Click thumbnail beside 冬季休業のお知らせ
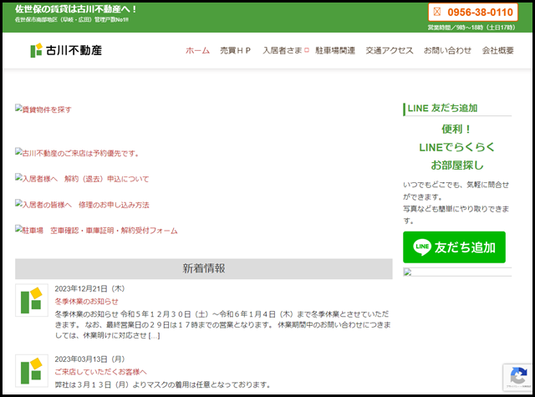The width and height of the screenshot is (535, 397). pos(32,300)
